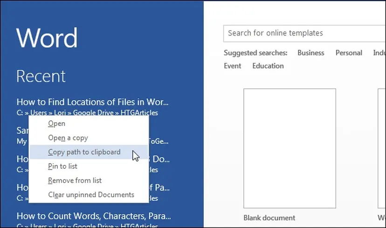Select Remove from list
The image size is (386, 228).
[75, 180]
